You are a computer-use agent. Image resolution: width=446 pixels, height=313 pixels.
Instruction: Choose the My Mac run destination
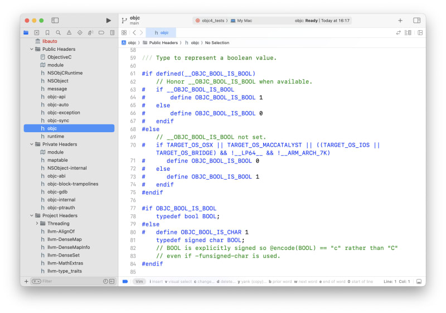point(241,21)
